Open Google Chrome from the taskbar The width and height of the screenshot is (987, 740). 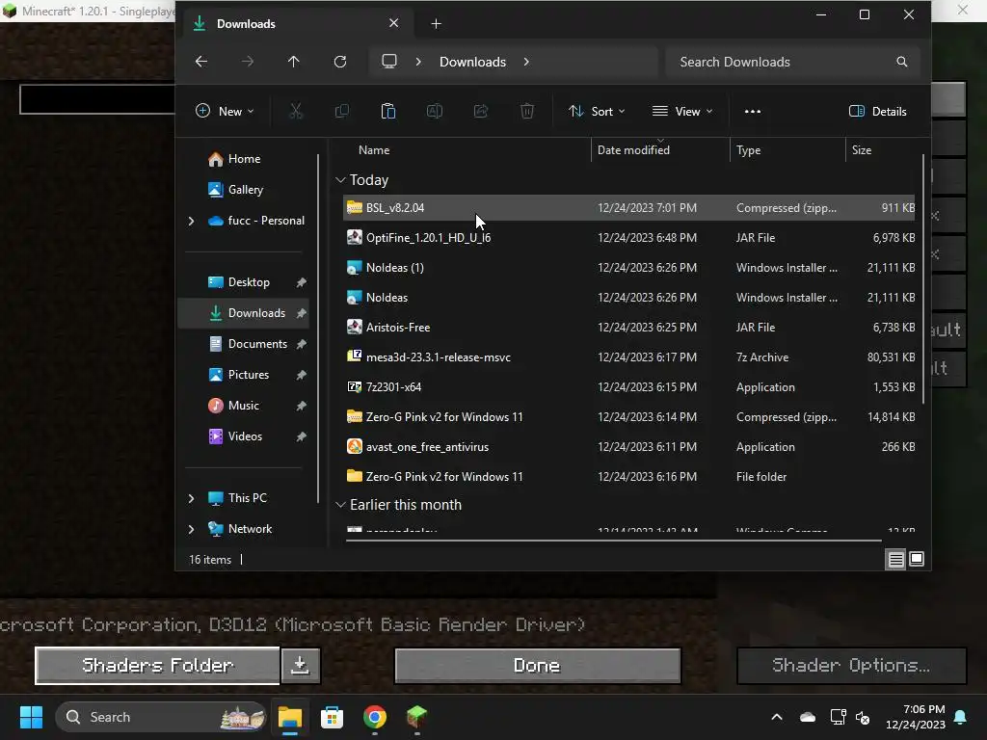375,717
